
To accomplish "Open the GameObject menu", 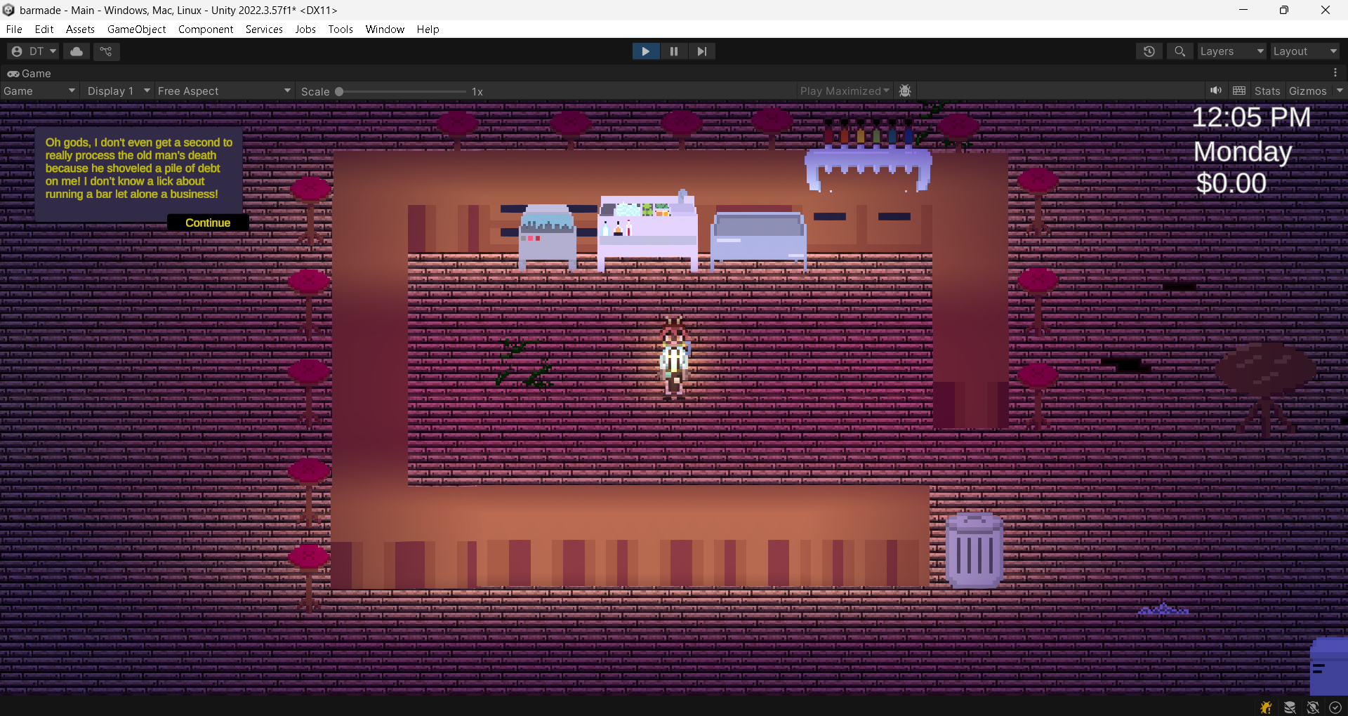I will coord(137,29).
